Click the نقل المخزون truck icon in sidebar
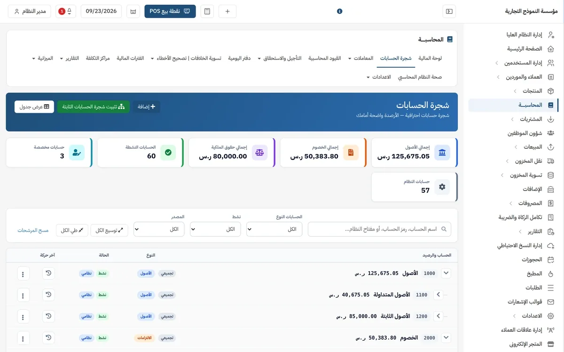Screen dimensions: 564x352 (x=551, y=161)
